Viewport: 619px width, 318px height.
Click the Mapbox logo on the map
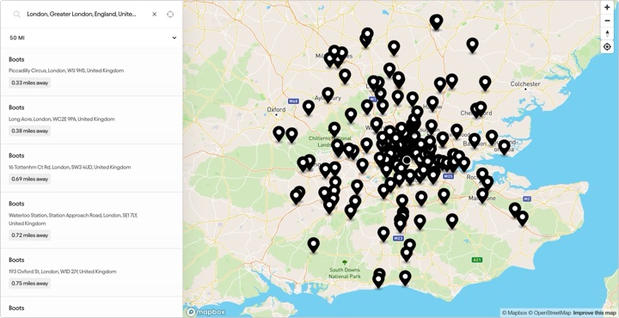[205, 312]
